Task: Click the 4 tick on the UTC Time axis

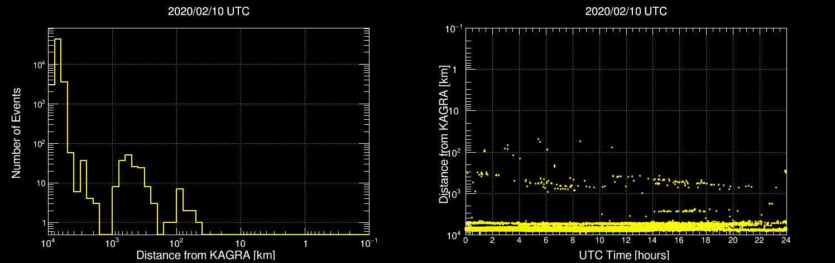Action: coord(519,240)
